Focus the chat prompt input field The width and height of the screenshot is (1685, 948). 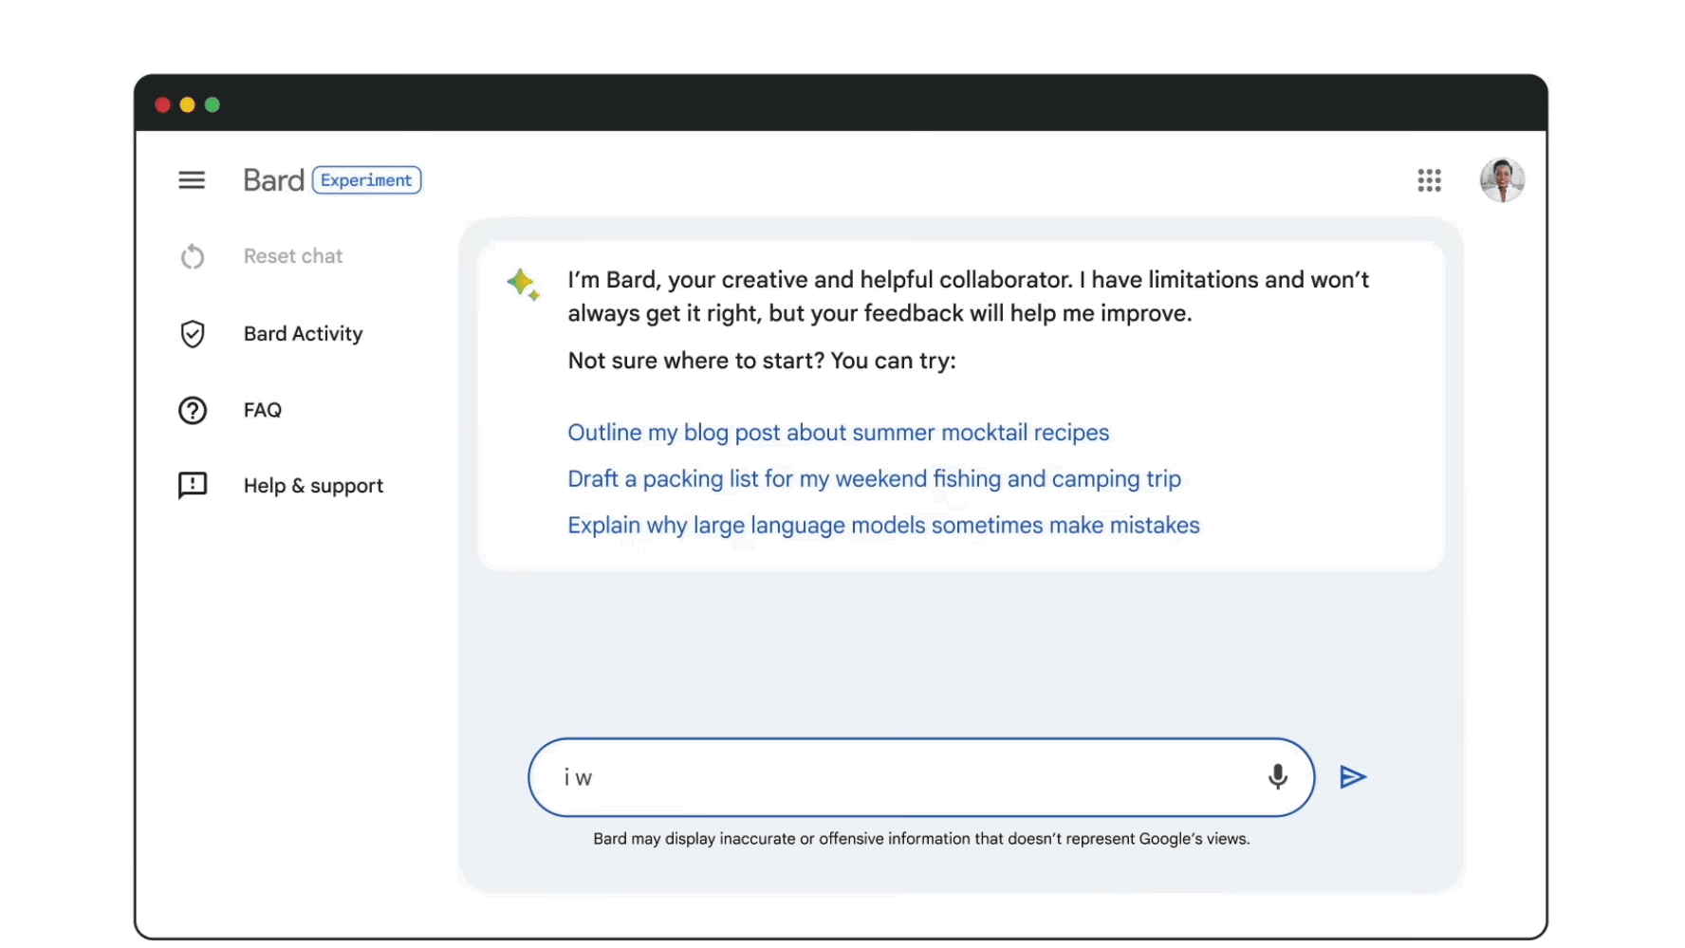921,777
